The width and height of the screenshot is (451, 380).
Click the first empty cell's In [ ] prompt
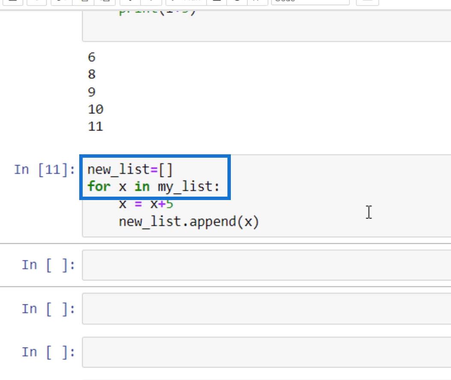click(x=48, y=265)
